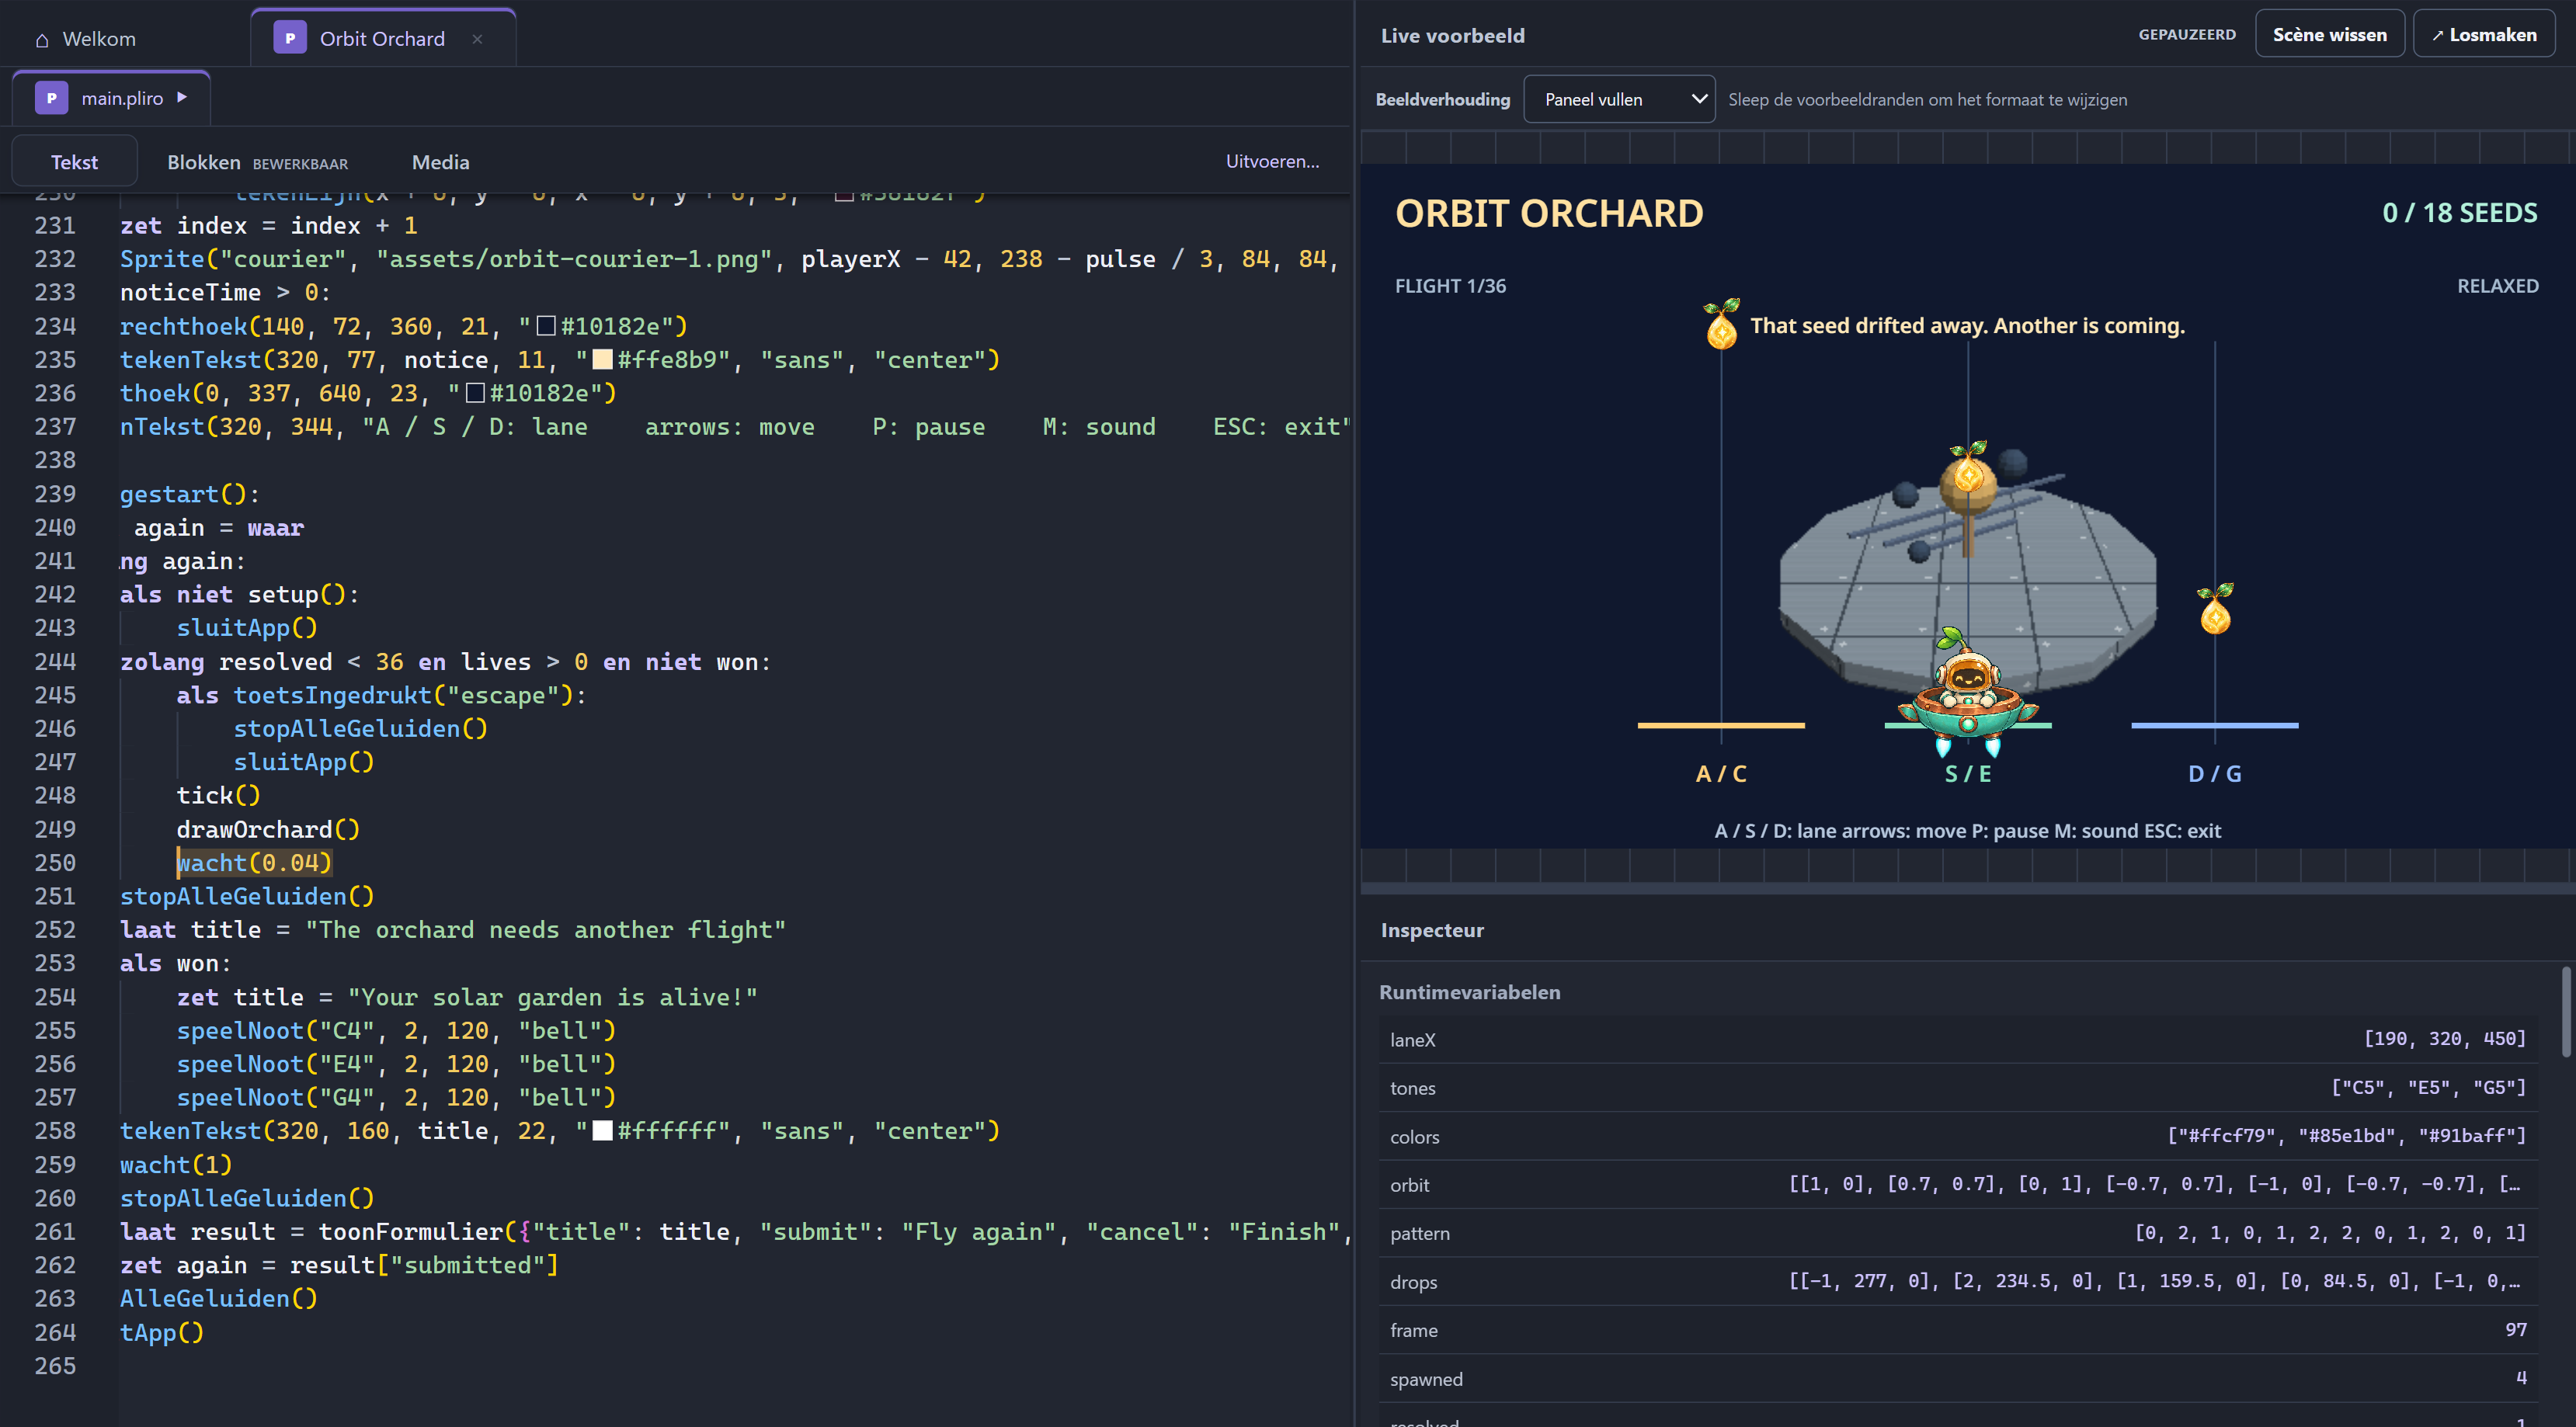2576x1427 pixels.
Task: Open the Welkom tab
Action: pos(99,39)
